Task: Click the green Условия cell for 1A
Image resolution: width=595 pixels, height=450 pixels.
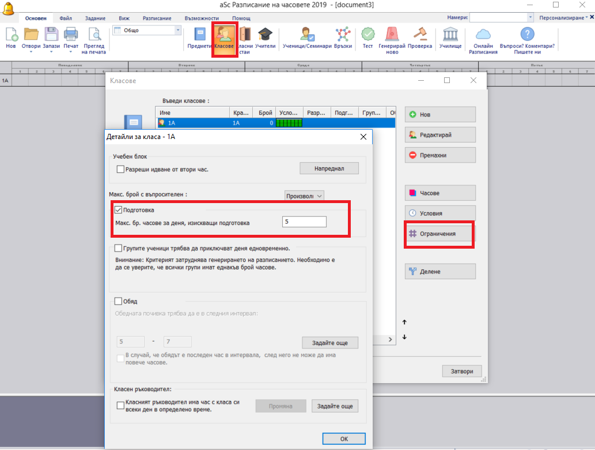Action: (289, 123)
